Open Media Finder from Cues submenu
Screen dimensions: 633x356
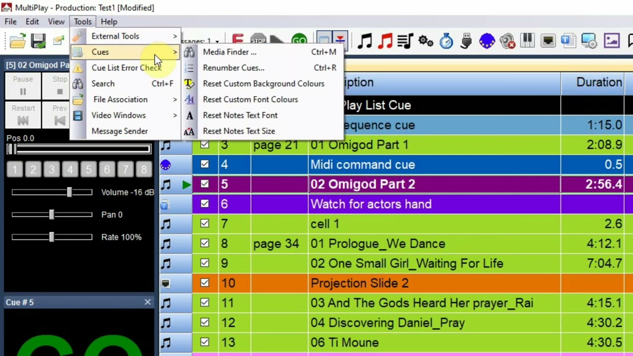coord(262,52)
